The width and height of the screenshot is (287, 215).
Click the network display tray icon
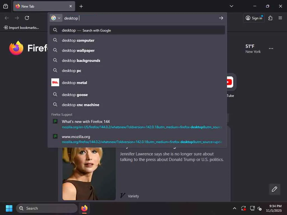click(253, 208)
